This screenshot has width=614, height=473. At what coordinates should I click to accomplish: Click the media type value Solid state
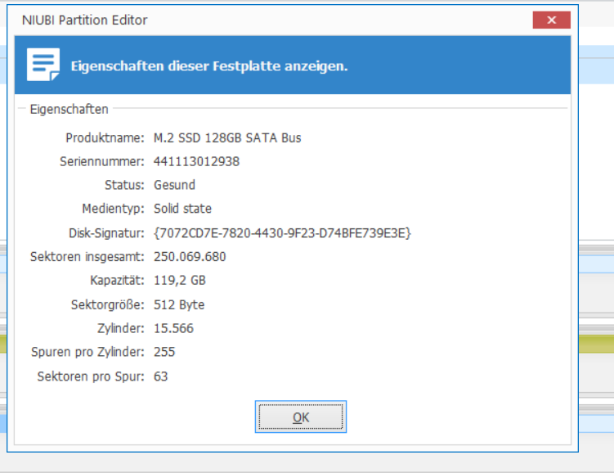[x=182, y=209]
